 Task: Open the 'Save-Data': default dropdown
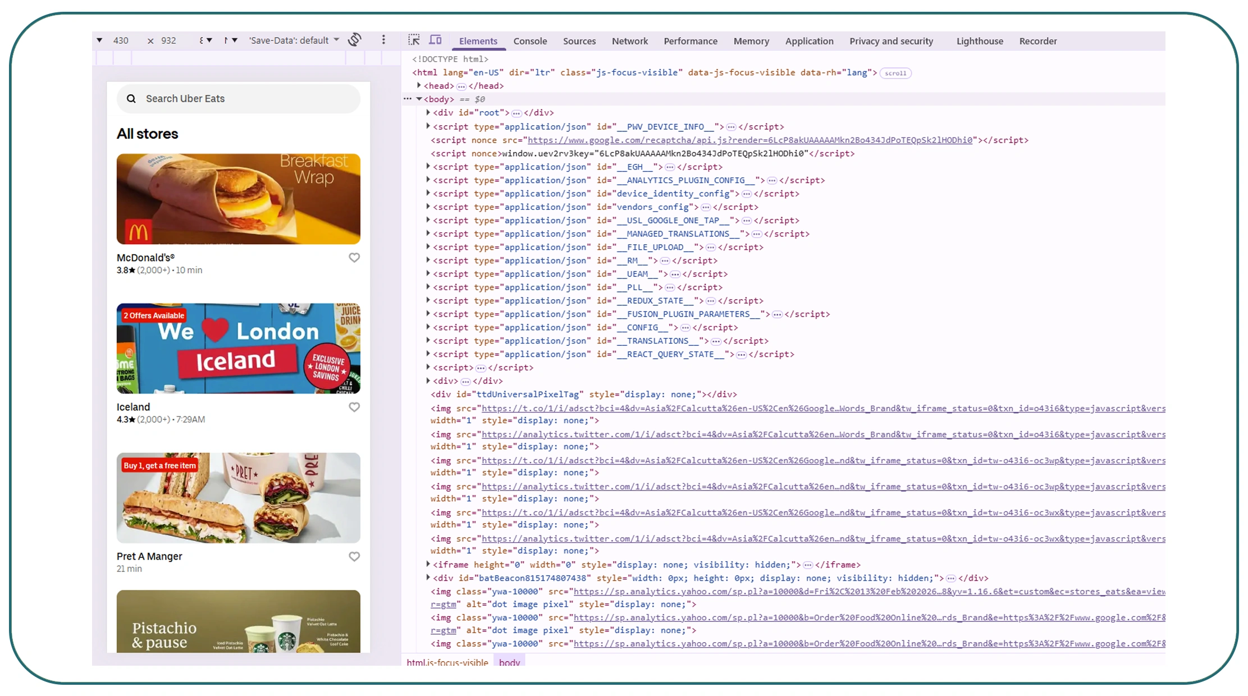point(294,40)
